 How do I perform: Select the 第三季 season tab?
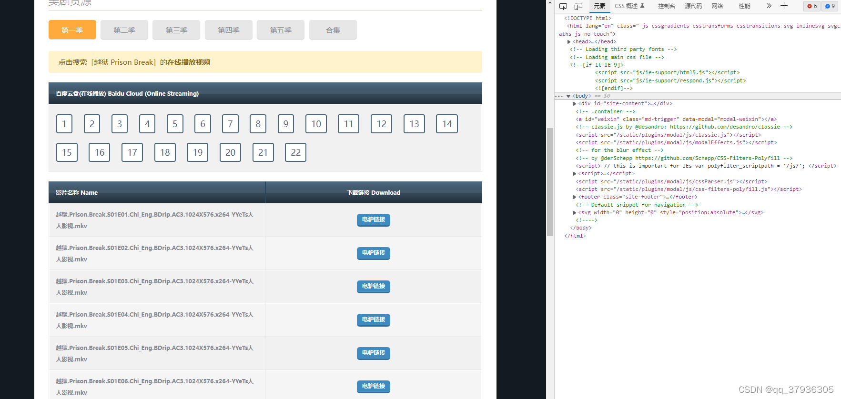pyautogui.click(x=176, y=30)
